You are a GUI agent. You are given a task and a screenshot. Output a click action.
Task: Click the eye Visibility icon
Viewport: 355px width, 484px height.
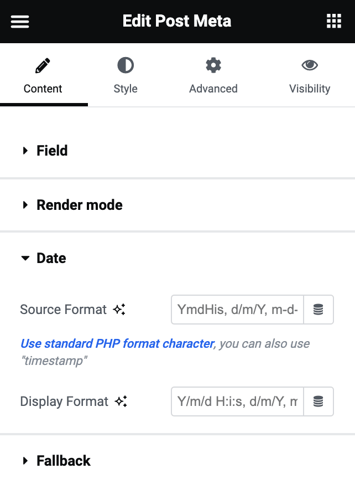(310, 65)
